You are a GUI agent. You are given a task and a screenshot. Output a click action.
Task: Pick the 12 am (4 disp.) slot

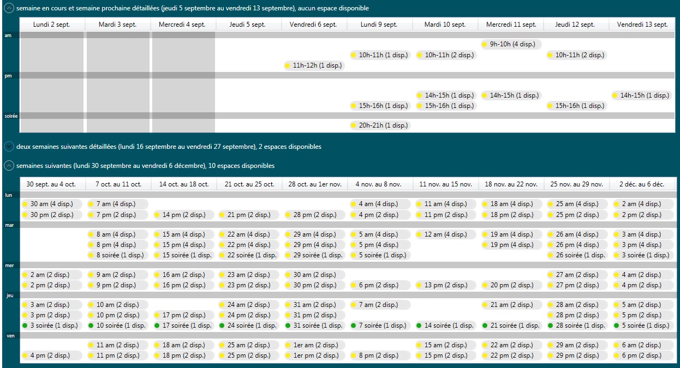click(x=445, y=234)
